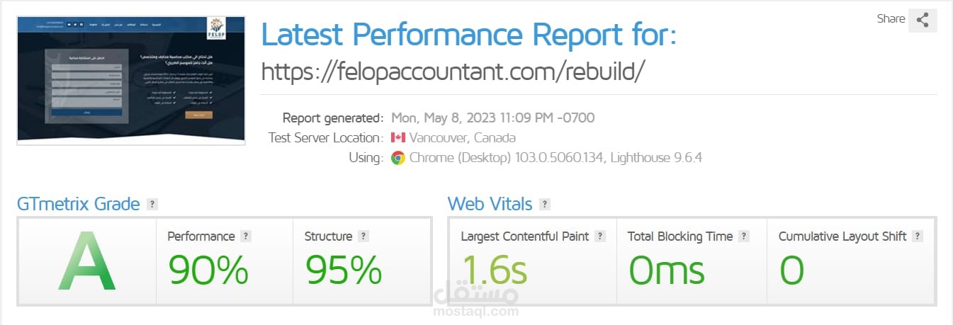The height and width of the screenshot is (325, 953).
Task: Click the Share text label
Action: pyautogui.click(x=891, y=19)
